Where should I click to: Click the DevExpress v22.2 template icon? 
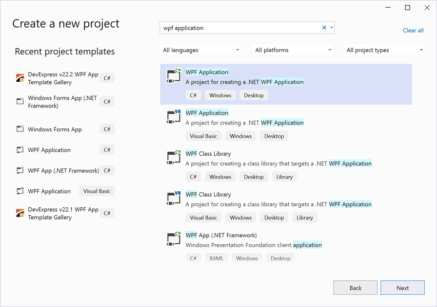point(20,78)
